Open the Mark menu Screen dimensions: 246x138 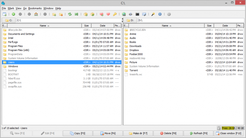pos(11,8)
